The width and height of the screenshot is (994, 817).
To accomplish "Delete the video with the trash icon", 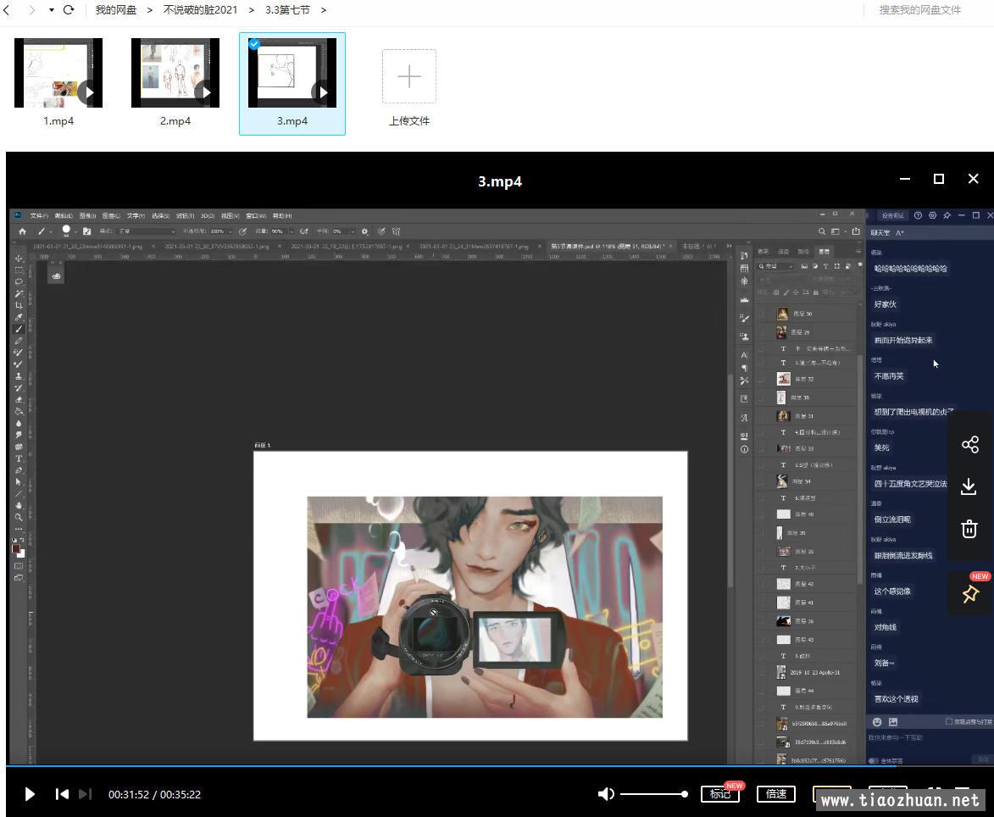I will pyautogui.click(x=970, y=529).
